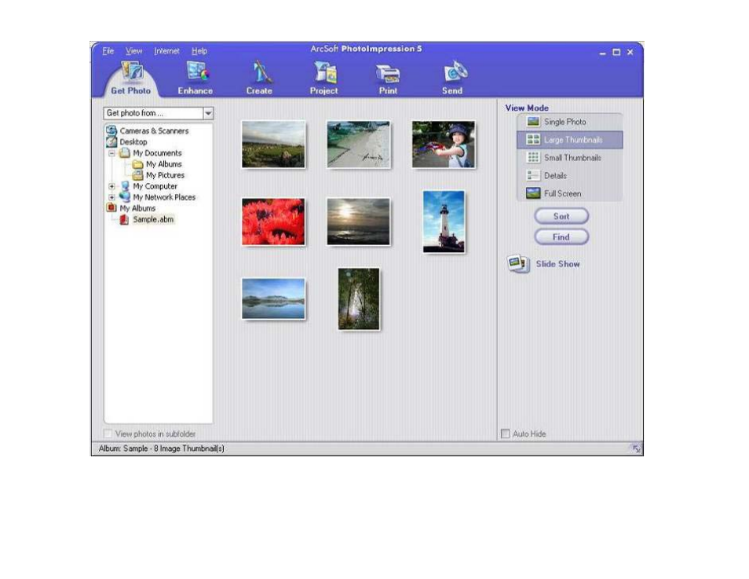Select the lake reflection thumbnail
The image size is (749, 579).
tap(273, 299)
